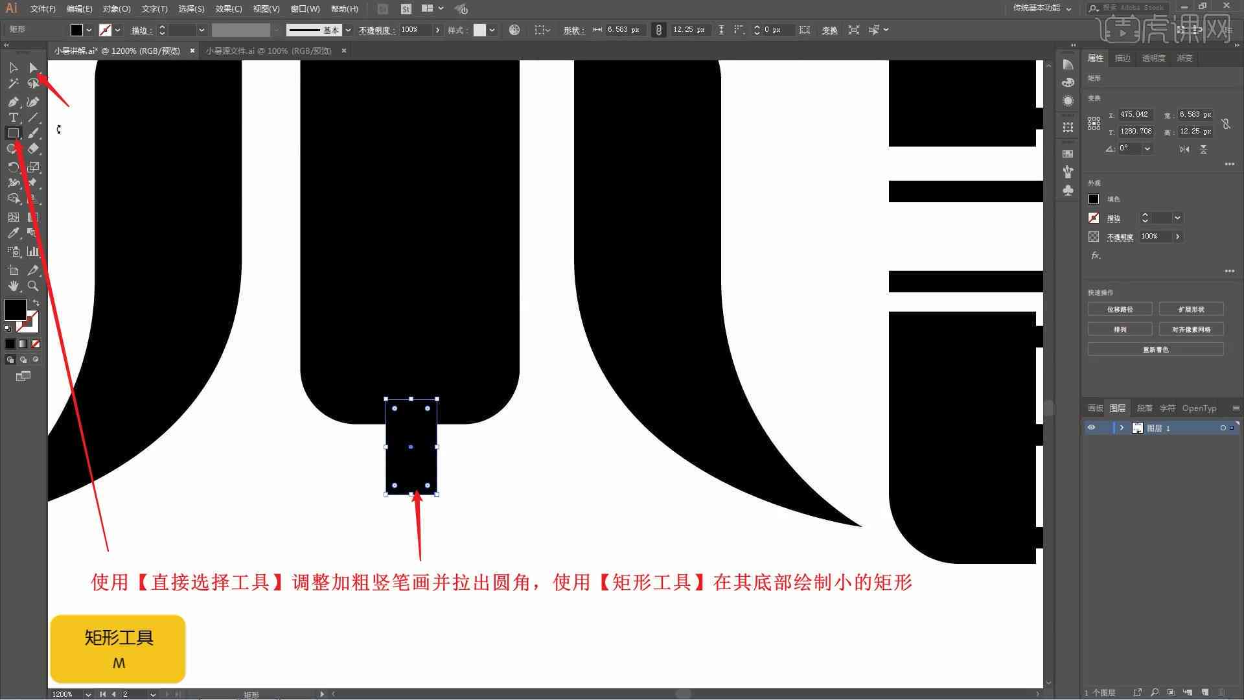This screenshot has width=1244, height=700.
Task: Select the Type tool
Action: (13, 118)
